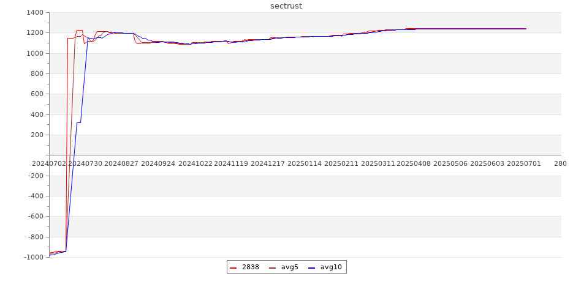This screenshot has height=306, width=573.
Task: Click the 20240924 date label on x-axis
Action: point(158,164)
